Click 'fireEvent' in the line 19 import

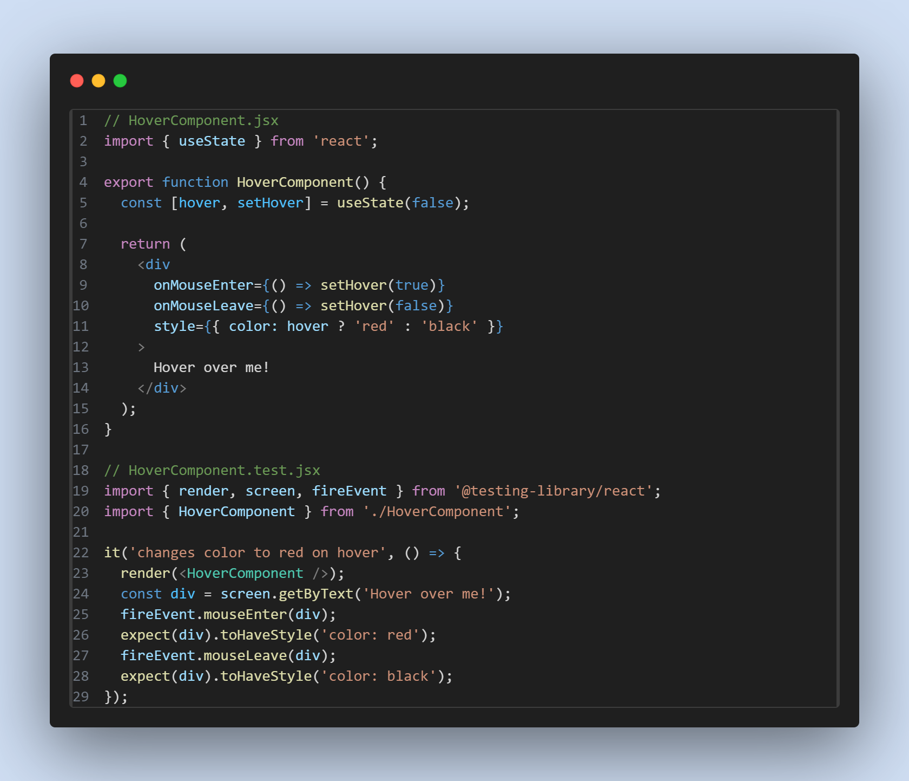pos(350,491)
